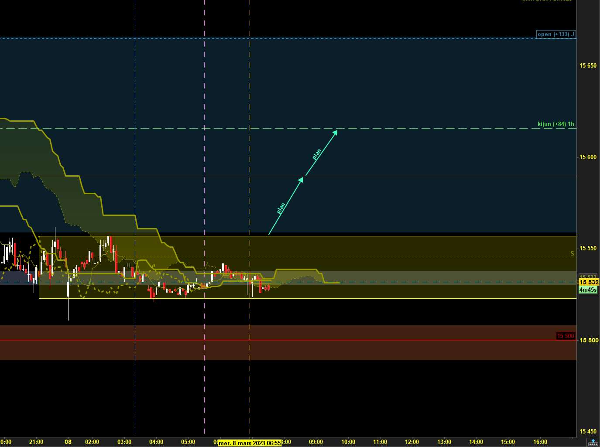
Task: Click the yellow current price tag 15 532
Action: [x=589, y=282]
